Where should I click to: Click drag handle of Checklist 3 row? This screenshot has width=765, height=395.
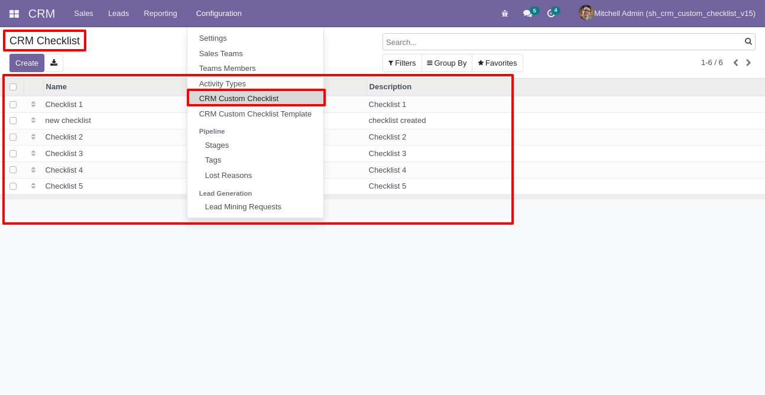[33, 153]
